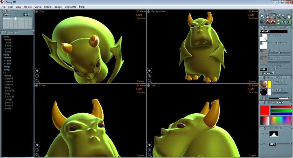
Task: Click the sphere primitive tool icon
Action: pos(262,22)
